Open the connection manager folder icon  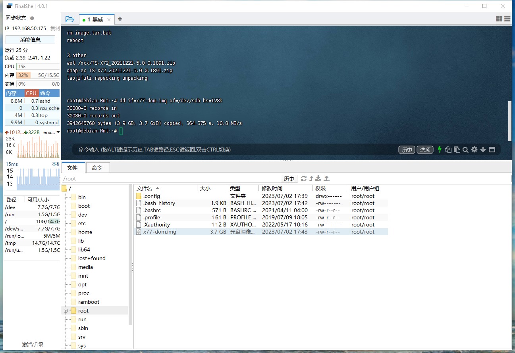[x=69, y=19]
